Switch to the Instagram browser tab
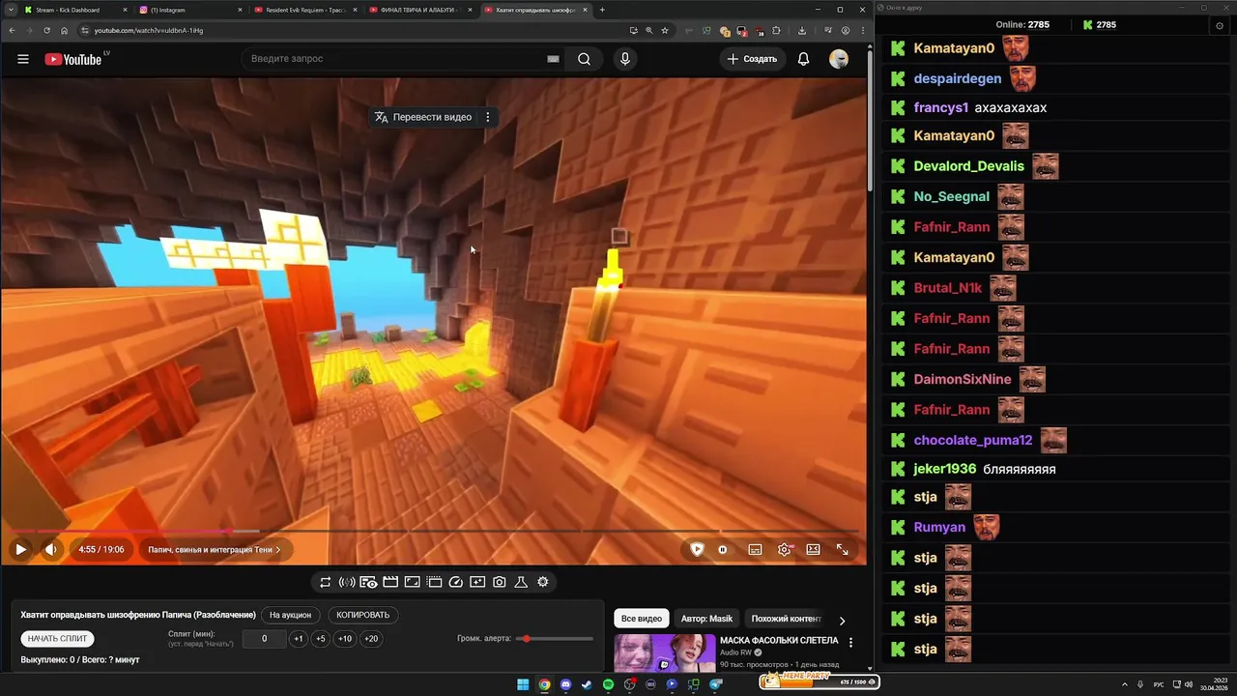The width and height of the screenshot is (1237, 696). [191, 10]
